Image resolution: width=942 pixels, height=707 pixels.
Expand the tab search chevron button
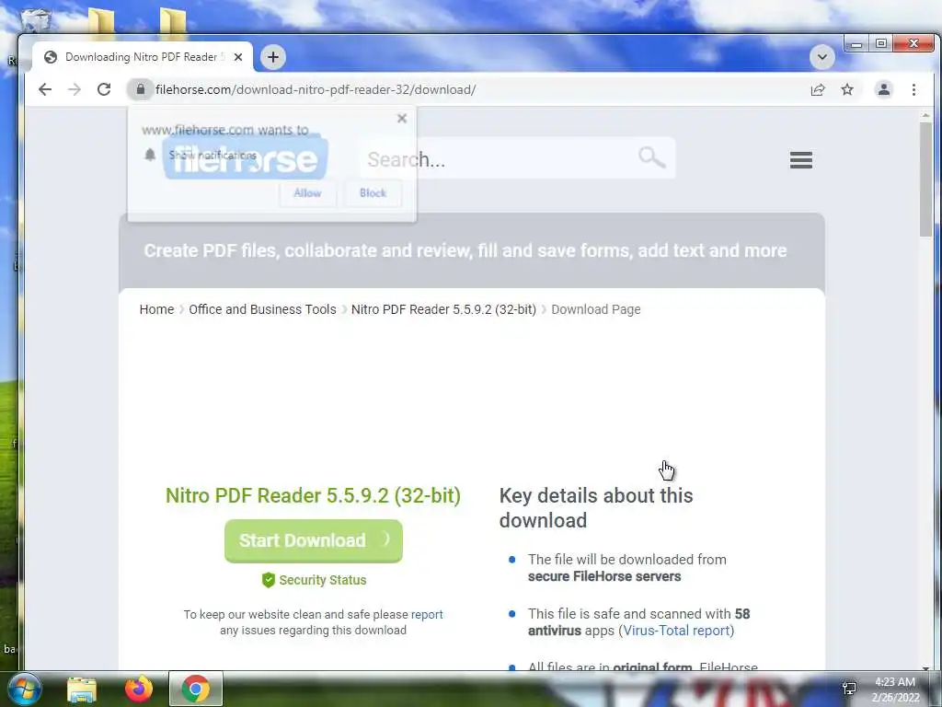pos(821,57)
